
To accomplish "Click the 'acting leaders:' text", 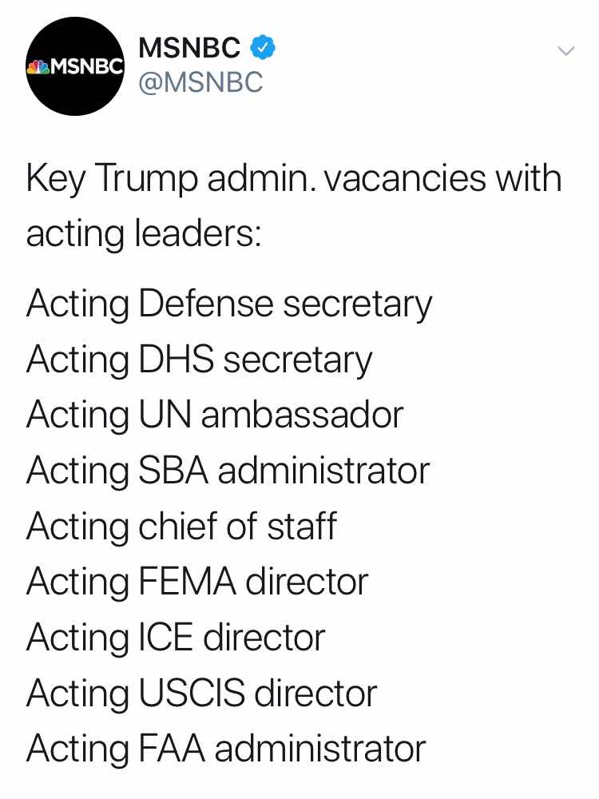I will [144, 234].
